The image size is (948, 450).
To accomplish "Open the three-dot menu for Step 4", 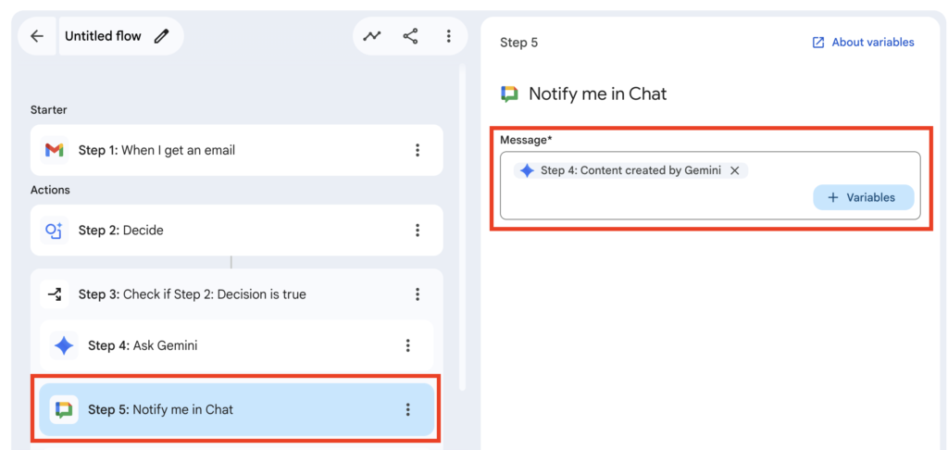I will pyautogui.click(x=407, y=345).
